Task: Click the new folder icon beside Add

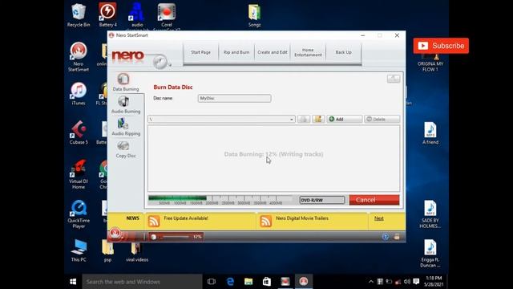Action: click(318, 119)
